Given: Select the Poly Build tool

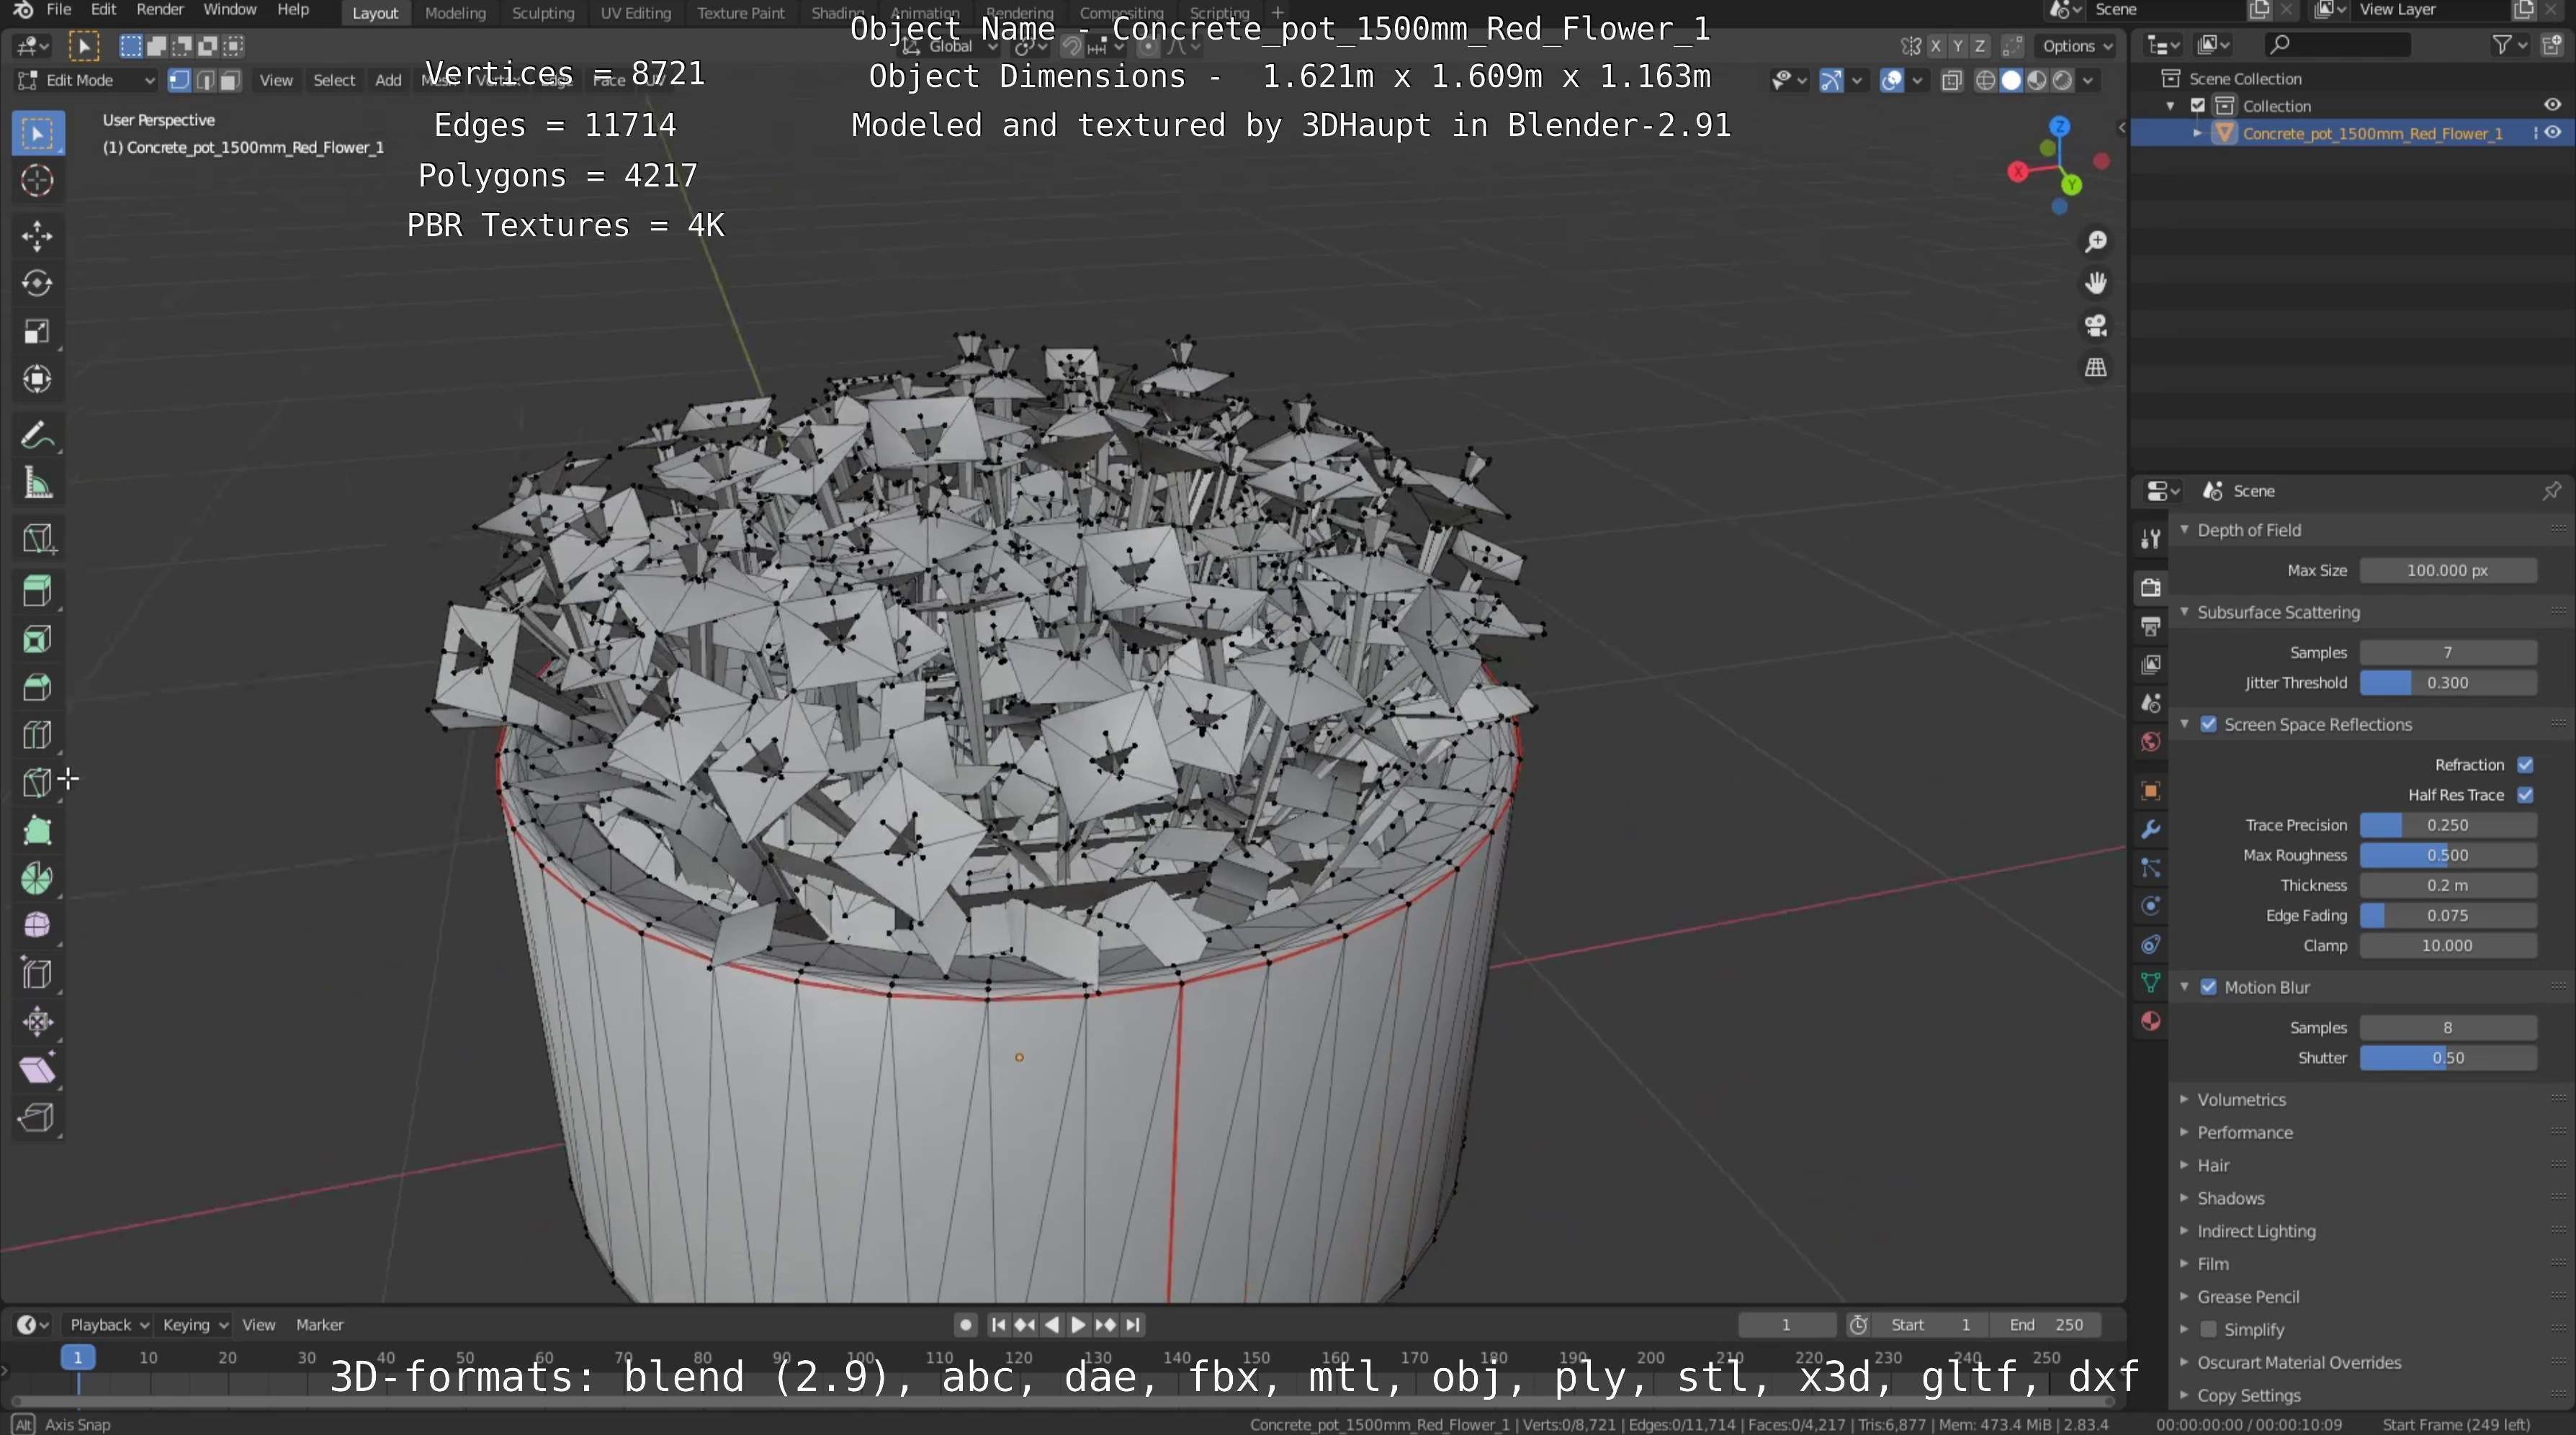Looking at the screenshot, I should pyautogui.click(x=37, y=831).
